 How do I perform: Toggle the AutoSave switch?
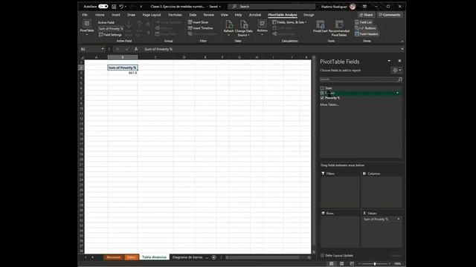(x=103, y=7)
